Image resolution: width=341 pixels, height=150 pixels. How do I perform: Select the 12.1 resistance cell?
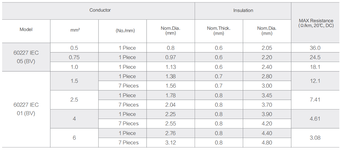[316, 81]
